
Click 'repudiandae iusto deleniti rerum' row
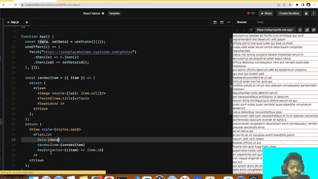pos(255,93)
